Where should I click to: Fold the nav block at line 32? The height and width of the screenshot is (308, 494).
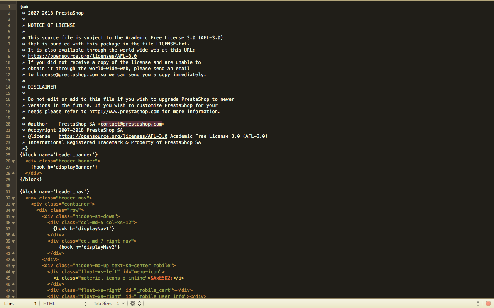[14, 198]
